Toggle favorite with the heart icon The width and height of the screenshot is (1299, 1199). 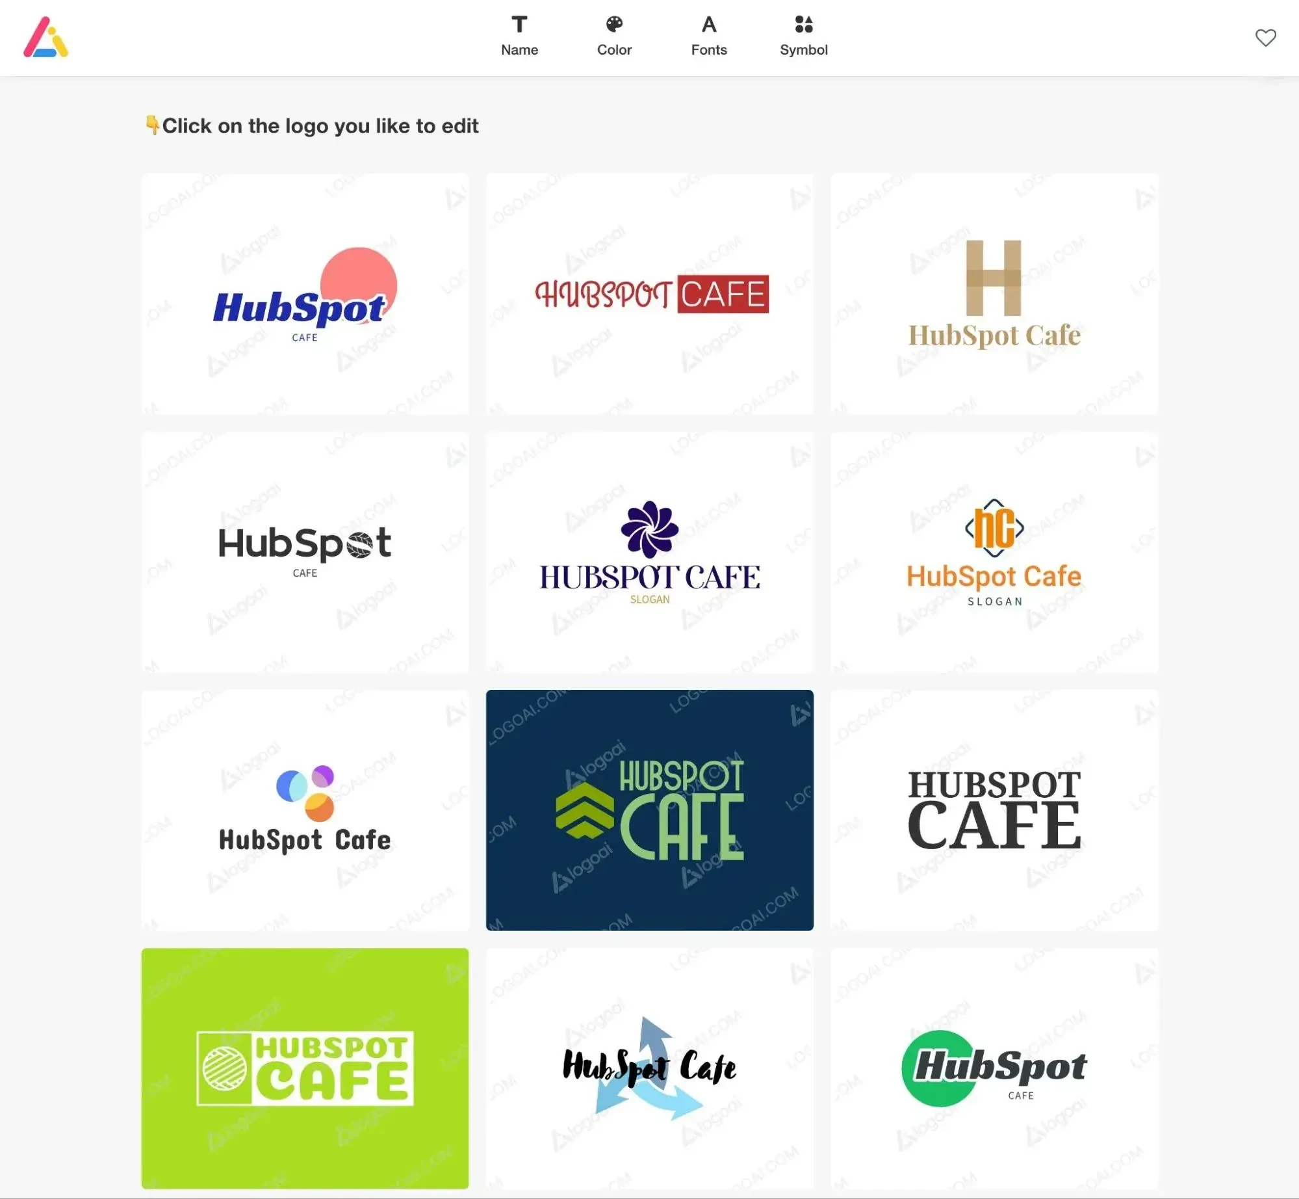click(x=1265, y=37)
